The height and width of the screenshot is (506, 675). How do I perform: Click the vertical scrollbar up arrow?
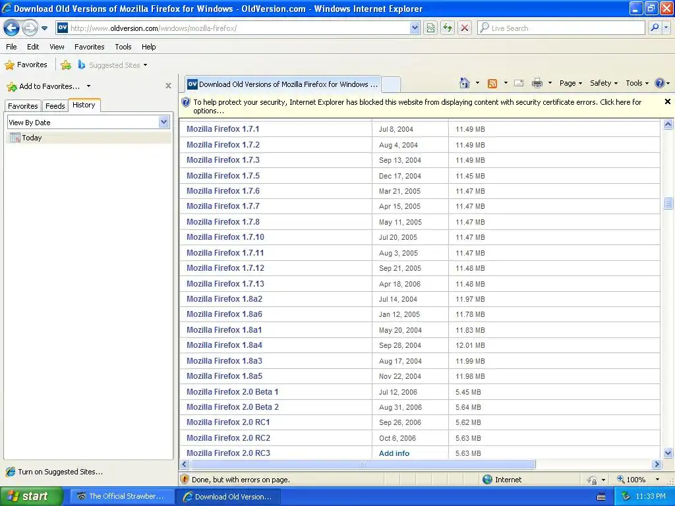(668, 125)
